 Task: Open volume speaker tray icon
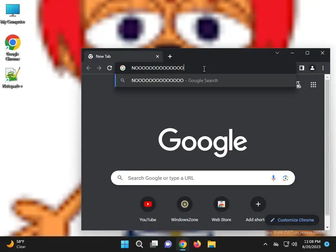point(294,244)
